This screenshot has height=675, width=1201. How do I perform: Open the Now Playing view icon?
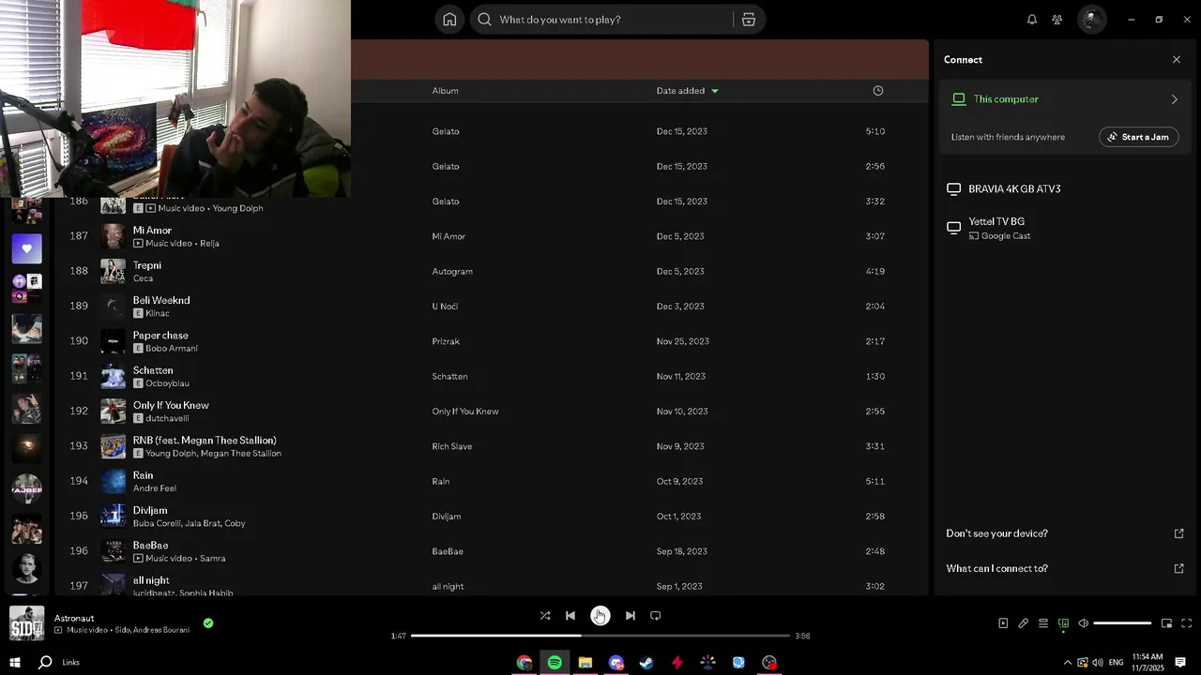click(x=1003, y=623)
